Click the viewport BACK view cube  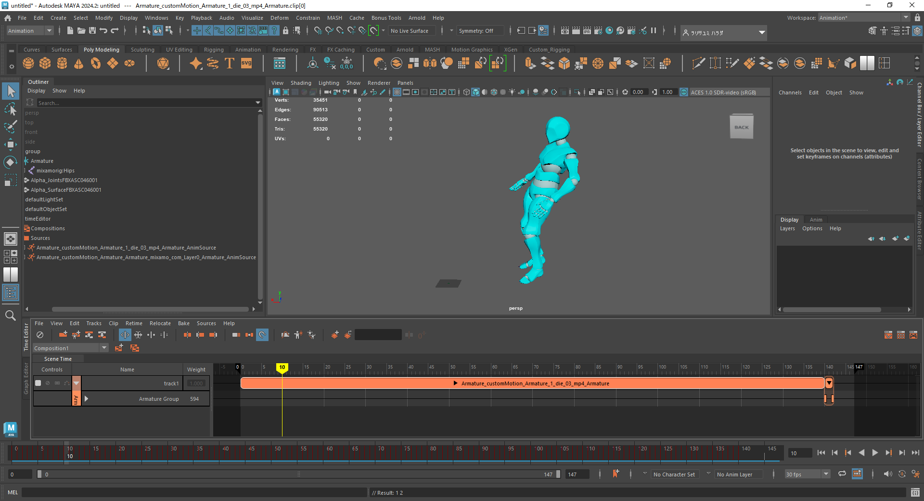point(742,127)
